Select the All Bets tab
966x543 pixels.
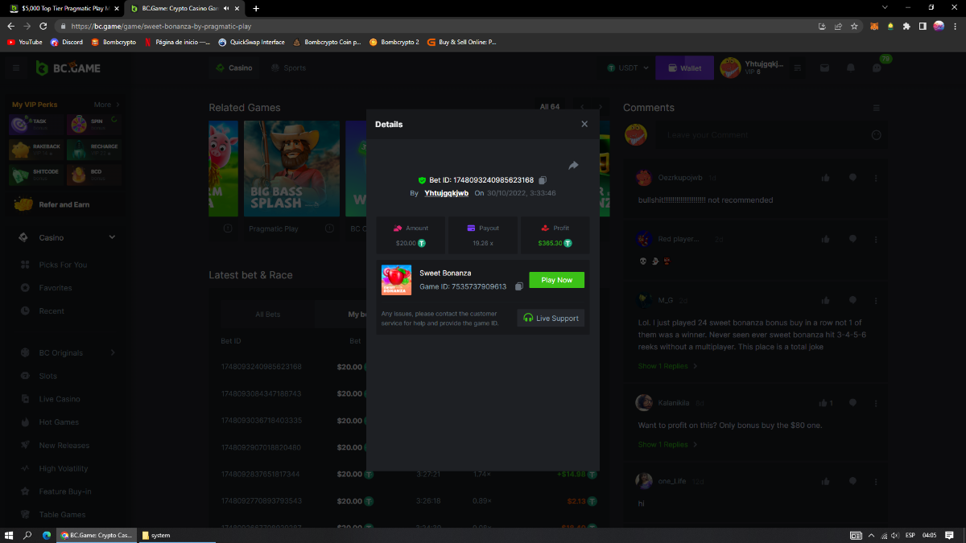tap(267, 315)
